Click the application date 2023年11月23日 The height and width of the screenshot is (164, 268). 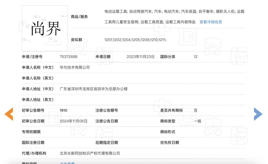141,57
